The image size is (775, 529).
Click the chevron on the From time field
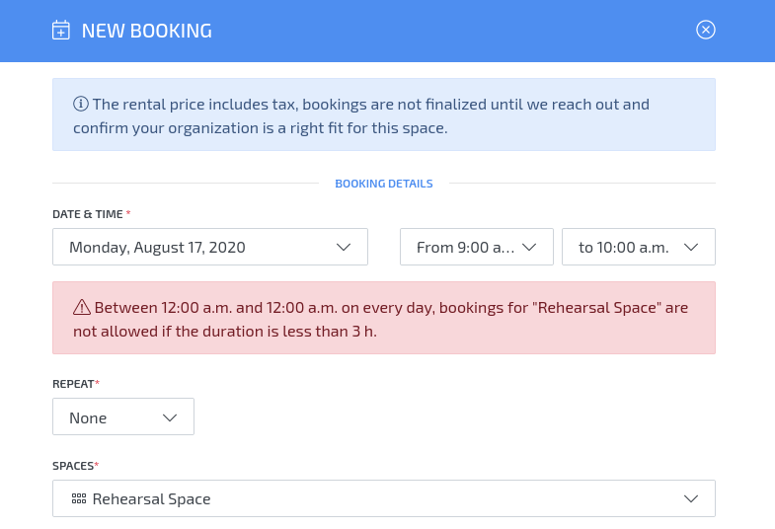(529, 247)
